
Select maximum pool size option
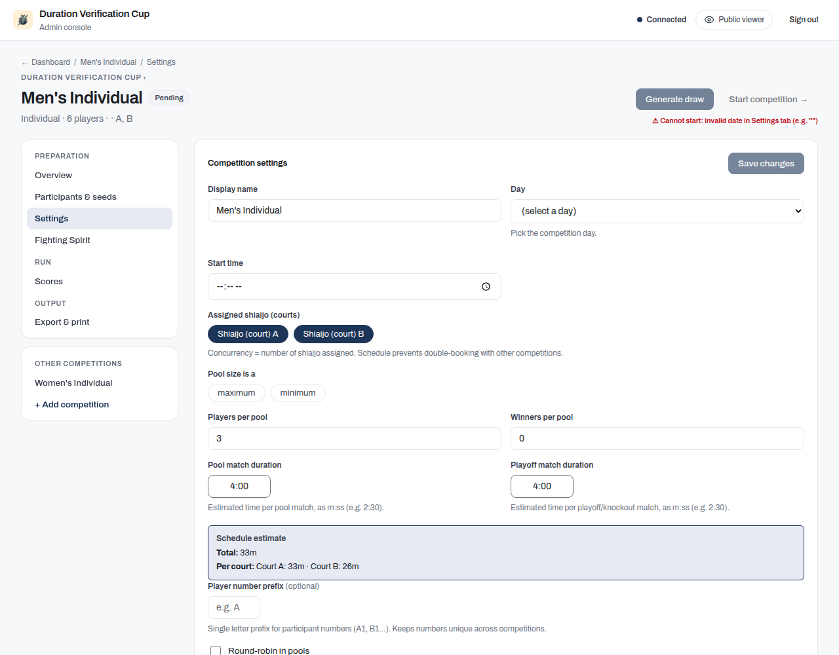click(237, 393)
